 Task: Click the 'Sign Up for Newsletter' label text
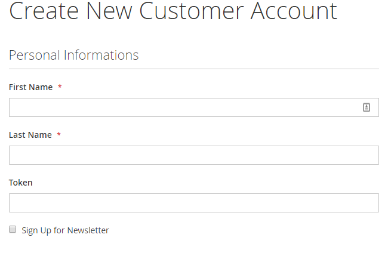point(65,230)
